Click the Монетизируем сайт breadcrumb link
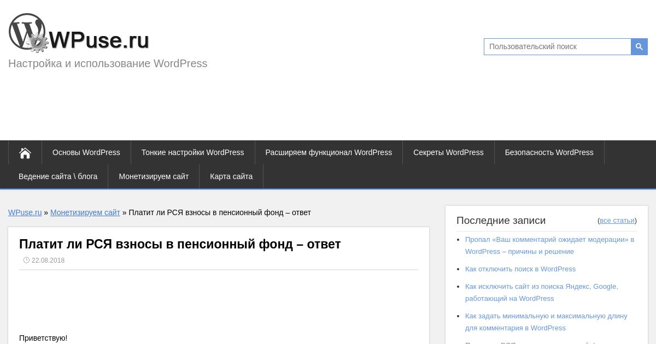 (x=85, y=212)
